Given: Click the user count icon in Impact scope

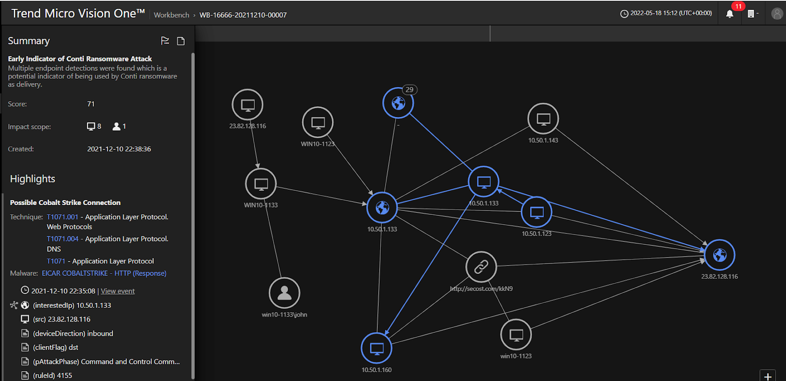Looking at the screenshot, I should [116, 126].
